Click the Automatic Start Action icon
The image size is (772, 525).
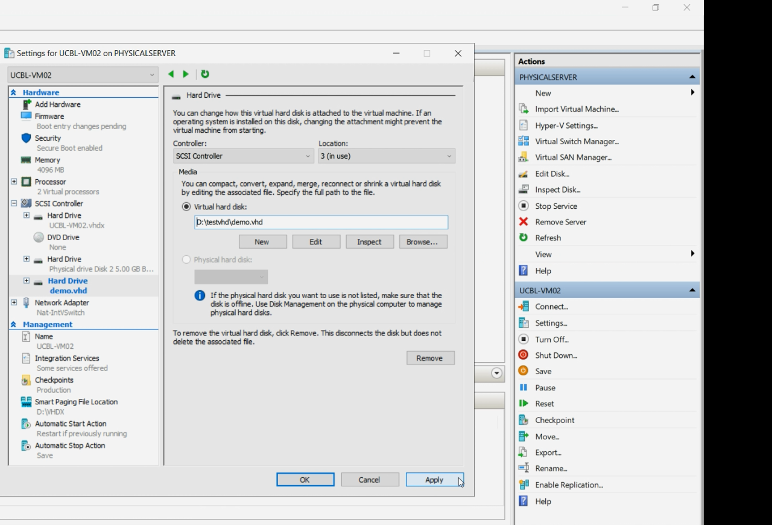[x=26, y=424]
